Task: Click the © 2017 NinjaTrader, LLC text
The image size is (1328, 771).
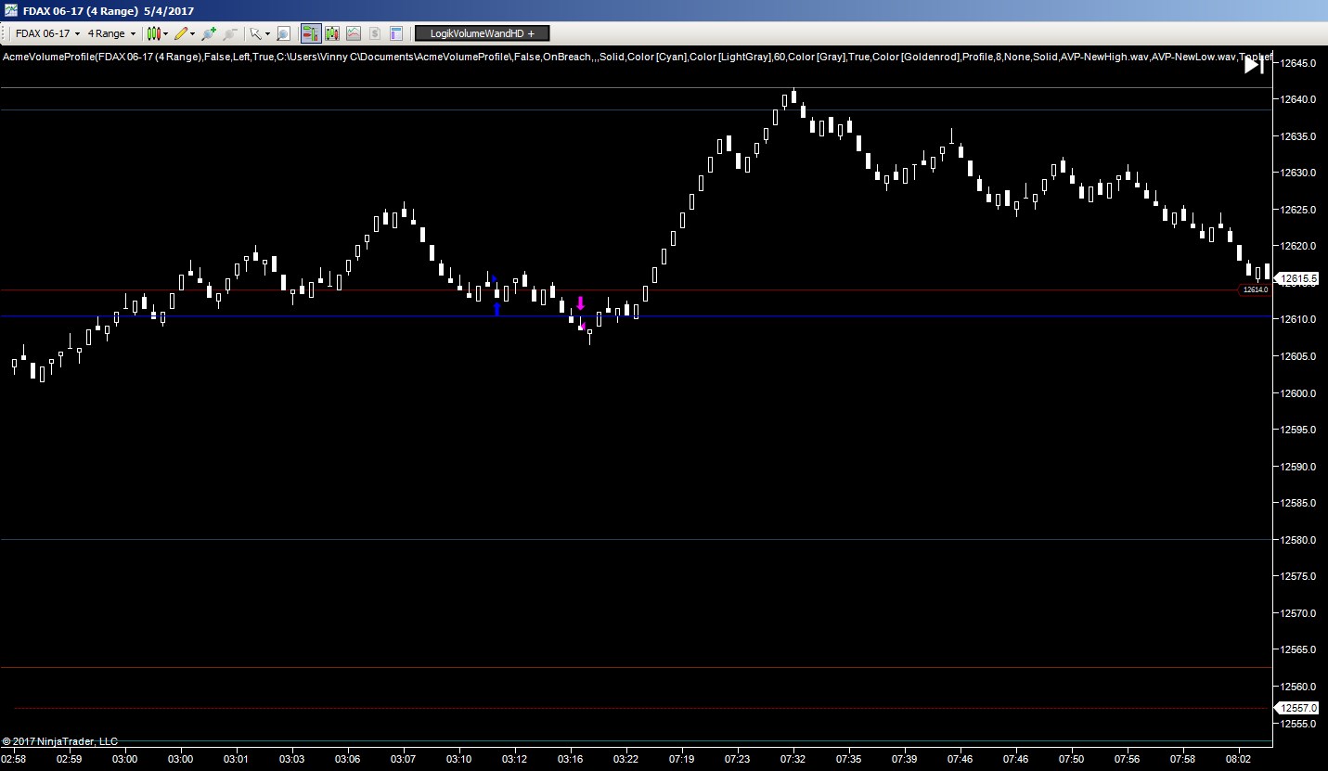Action: pos(58,741)
